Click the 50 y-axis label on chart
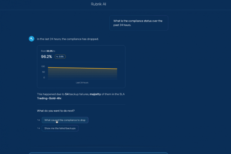231x154 pixels. coord(43,72)
